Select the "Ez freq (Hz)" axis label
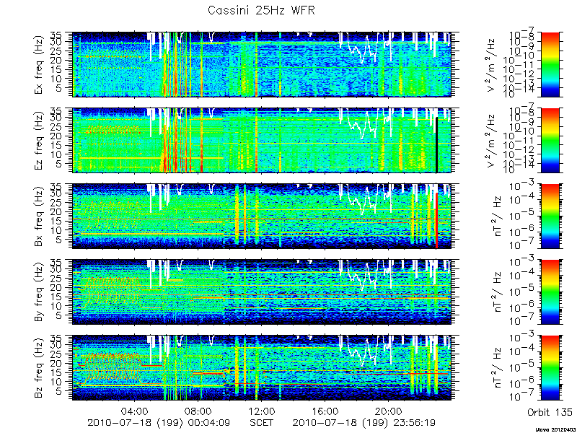This screenshot has width=577, height=433. (x=39, y=141)
